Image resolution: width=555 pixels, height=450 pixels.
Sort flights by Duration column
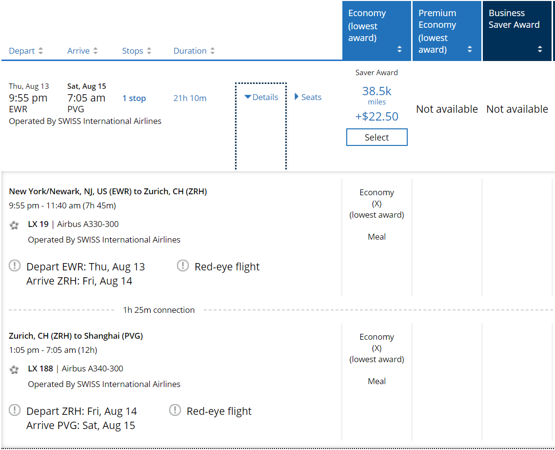coord(194,51)
